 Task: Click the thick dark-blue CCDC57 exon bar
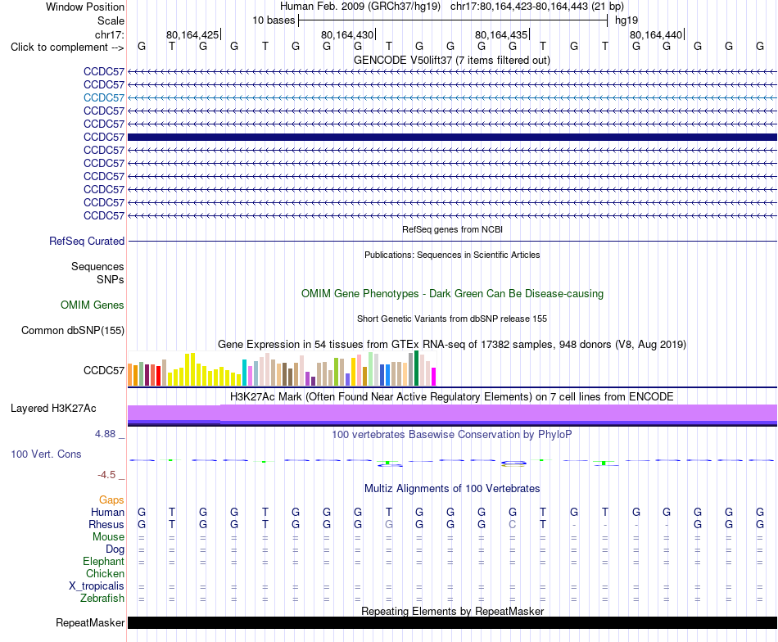tap(452, 137)
